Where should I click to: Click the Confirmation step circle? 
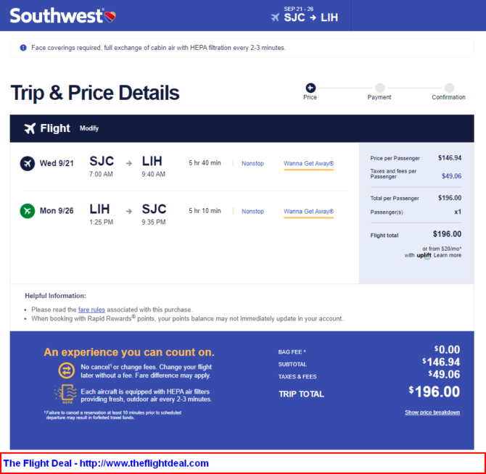point(449,88)
